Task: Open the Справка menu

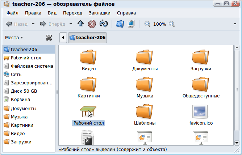Action: coord(126,13)
